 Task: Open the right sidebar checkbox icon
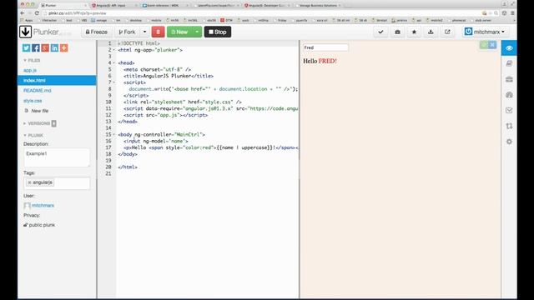point(509,111)
